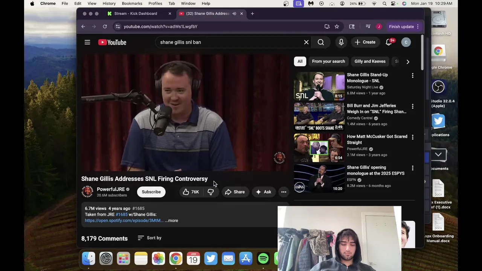The width and height of the screenshot is (482, 271).
Task: Like the video with thumbs up
Action: [x=191, y=192]
